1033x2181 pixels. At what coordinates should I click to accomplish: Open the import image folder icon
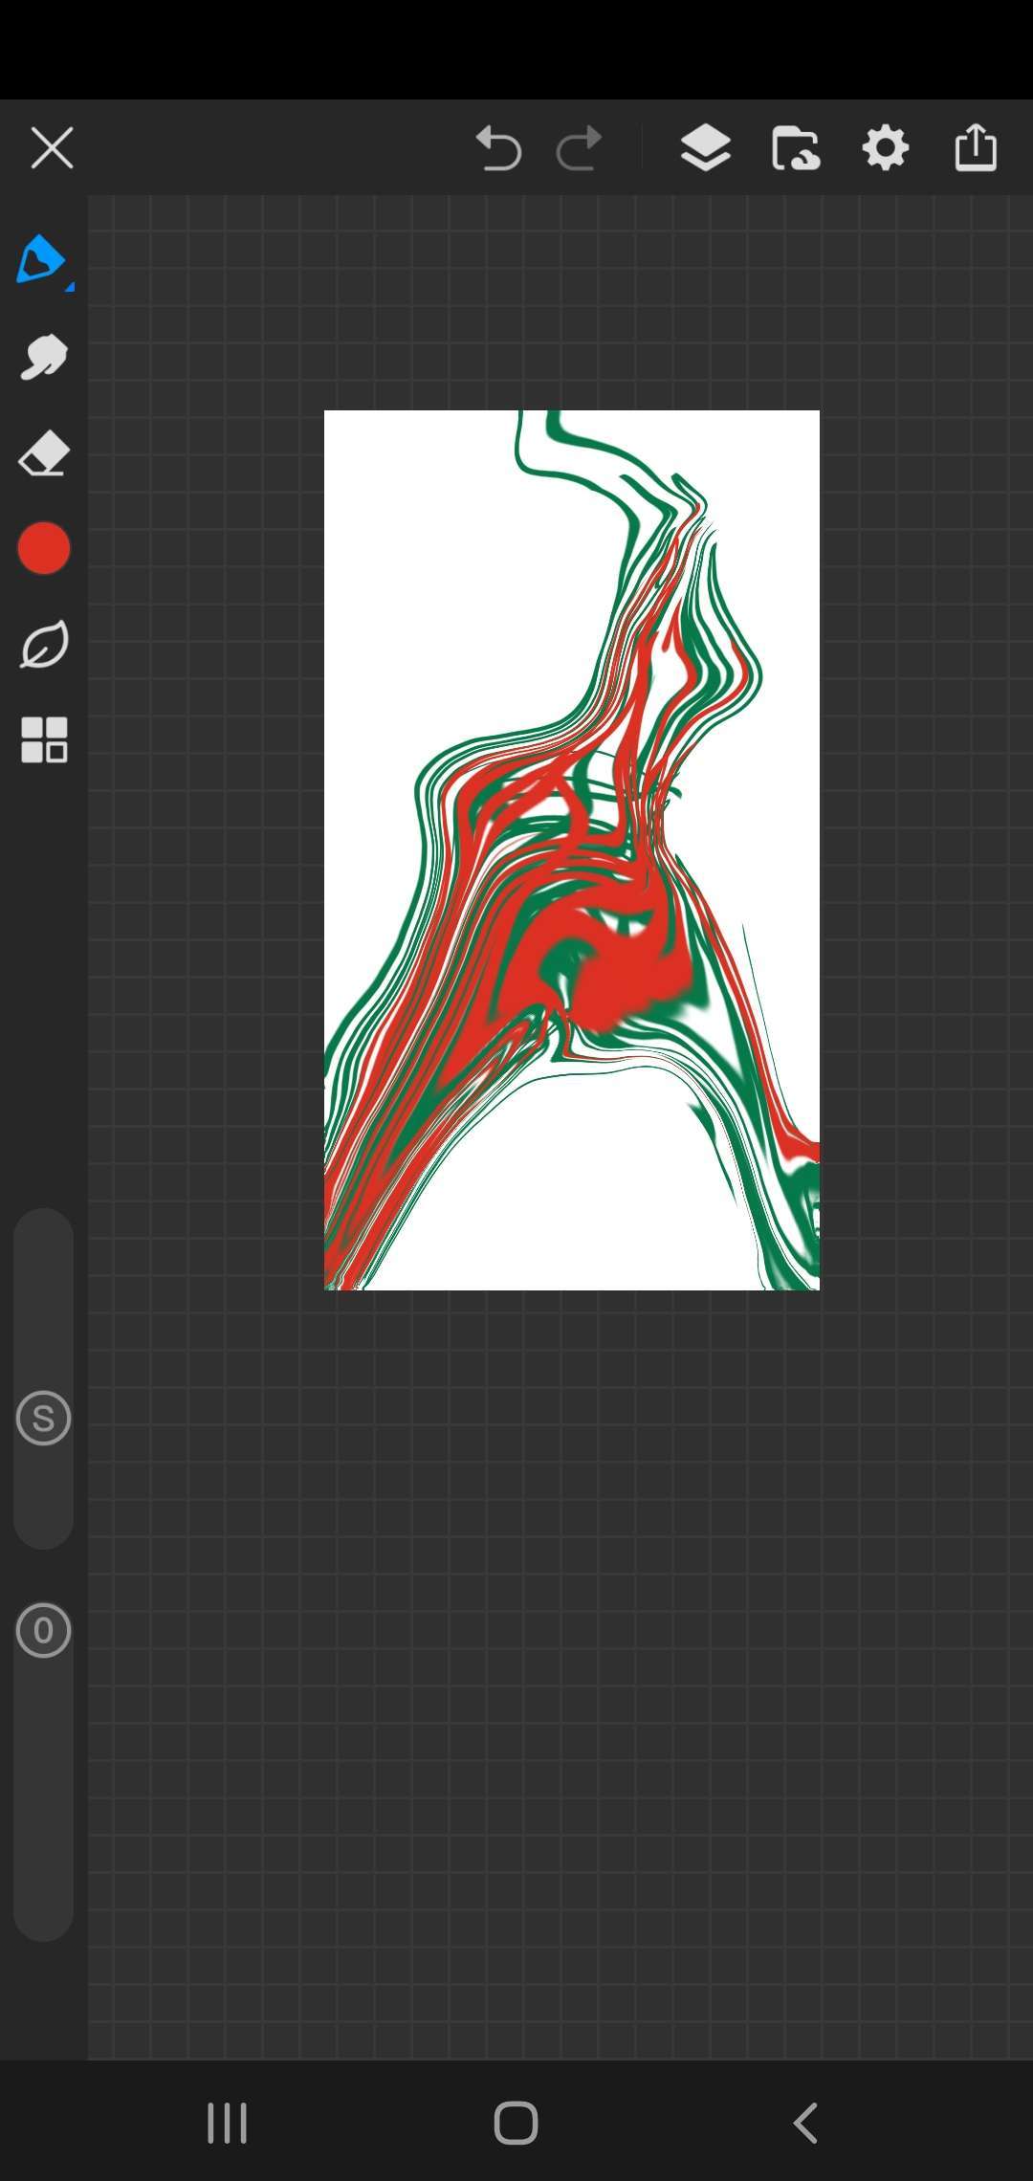click(795, 148)
